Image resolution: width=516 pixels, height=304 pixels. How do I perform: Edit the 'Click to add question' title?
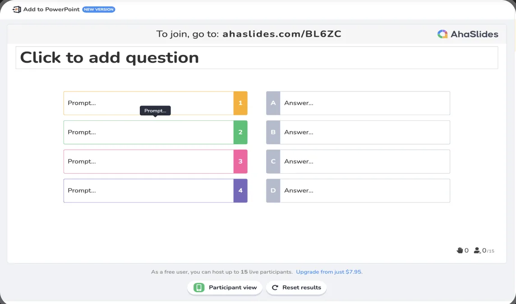point(257,58)
